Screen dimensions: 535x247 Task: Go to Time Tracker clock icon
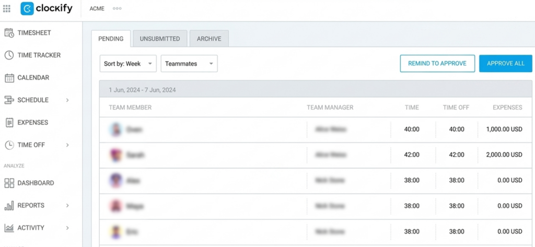(x=9, y=55)
